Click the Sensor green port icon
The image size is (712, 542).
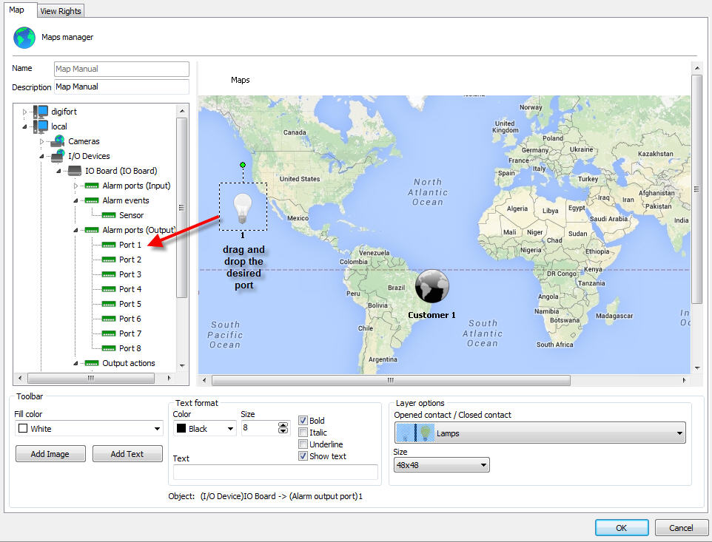click(x=109, y=215)
